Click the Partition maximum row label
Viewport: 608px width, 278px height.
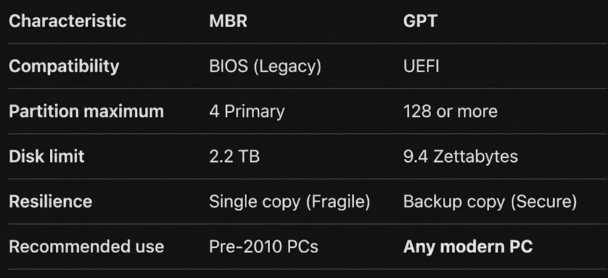(x=86, y=111)
